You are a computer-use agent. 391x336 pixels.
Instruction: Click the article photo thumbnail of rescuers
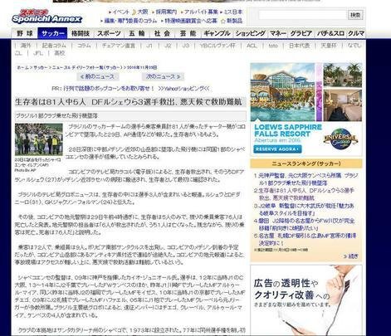[39, 139]
